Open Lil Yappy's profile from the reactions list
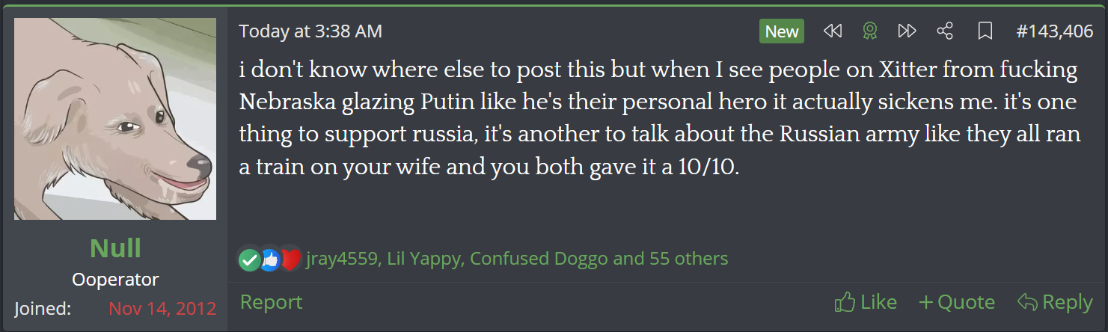Viewport: 1108px width, 332px height. 425,259
